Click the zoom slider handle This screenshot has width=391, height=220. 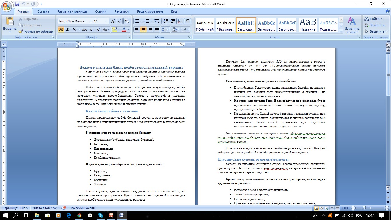click(x=364, y=208)
